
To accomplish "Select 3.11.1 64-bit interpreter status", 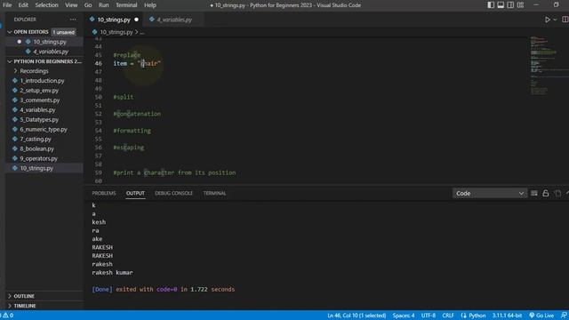I will [507, 316].
